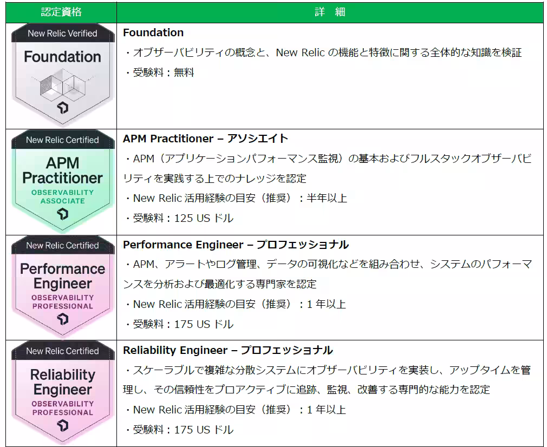
Task: Select the Foundation heading text
Action: point(153,32)
